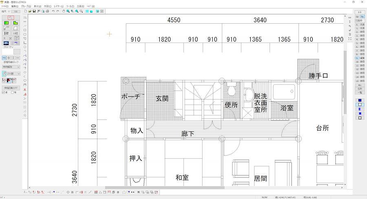Select the arrow pointer tool at panel top
367x199 pixels.
(11, 18)
